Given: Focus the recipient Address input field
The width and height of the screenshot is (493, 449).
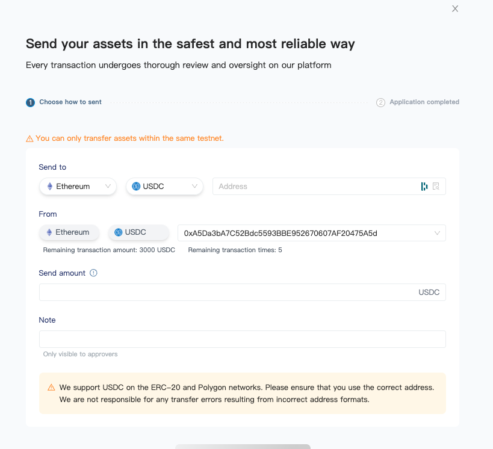Looking at the screenshot, I should (x=313, y=187).
